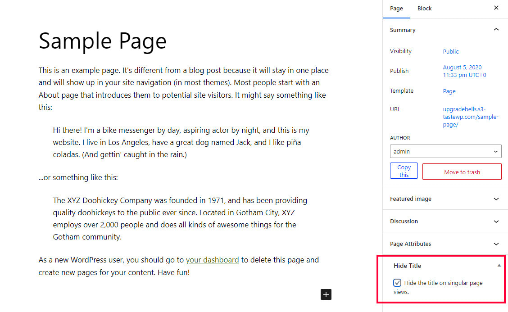
Task: Close the settings sidebar with X icon
Action: [x=496, y=8]
